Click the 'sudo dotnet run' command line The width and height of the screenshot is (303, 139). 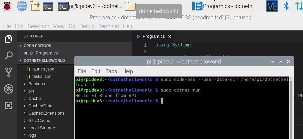[181, 90]
